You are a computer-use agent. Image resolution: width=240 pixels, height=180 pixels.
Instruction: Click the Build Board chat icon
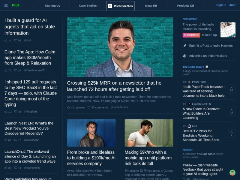tap(207, 67)
